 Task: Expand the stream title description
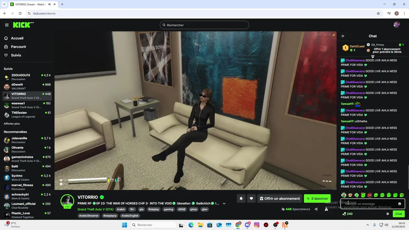pos(224,203)
